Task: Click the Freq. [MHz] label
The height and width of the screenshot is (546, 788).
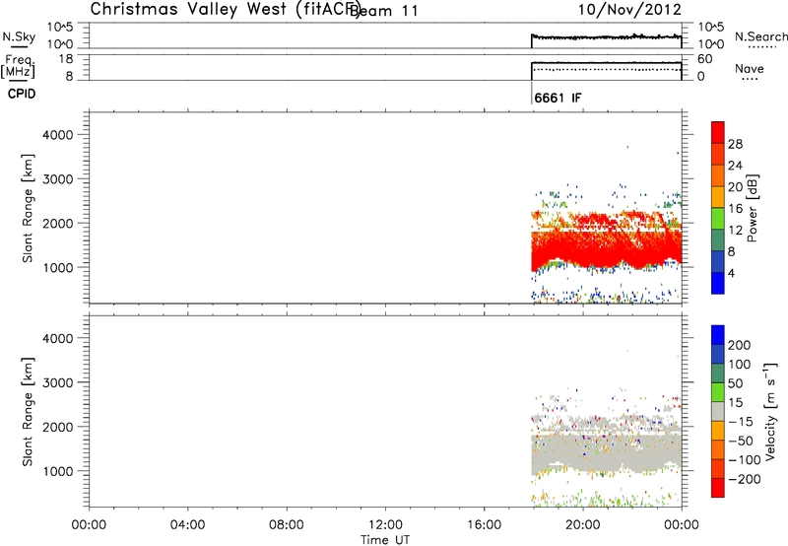Action: [x=18, y=66]
